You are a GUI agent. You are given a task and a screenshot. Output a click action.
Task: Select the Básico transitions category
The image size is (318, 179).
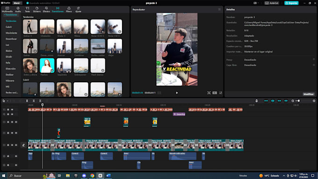(9, 50)
